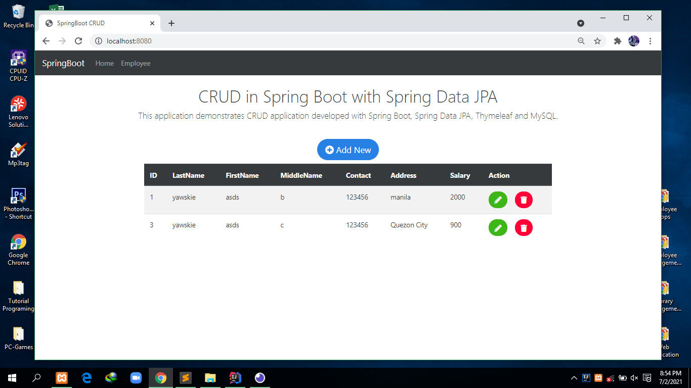Click the SpringBoot brand link
691x388 pixels.
(x=63, y=63)
